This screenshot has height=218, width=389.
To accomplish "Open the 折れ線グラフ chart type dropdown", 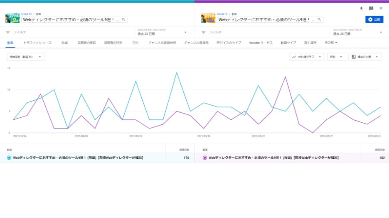I will [307, 57].
